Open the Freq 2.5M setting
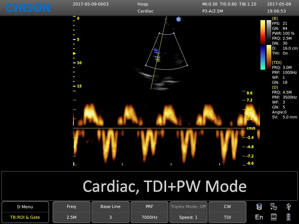 click(x=71, y=212)
